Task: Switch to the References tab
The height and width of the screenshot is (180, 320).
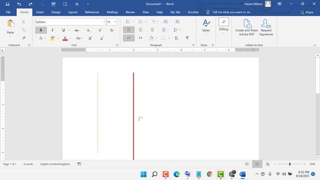Action: coord(92,12)
